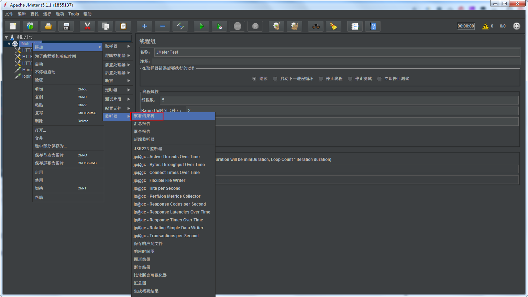This screenshot has height=297, width=528.
Task: Choose jp@gc - Transactions per Second
Action: pos(173,236)
